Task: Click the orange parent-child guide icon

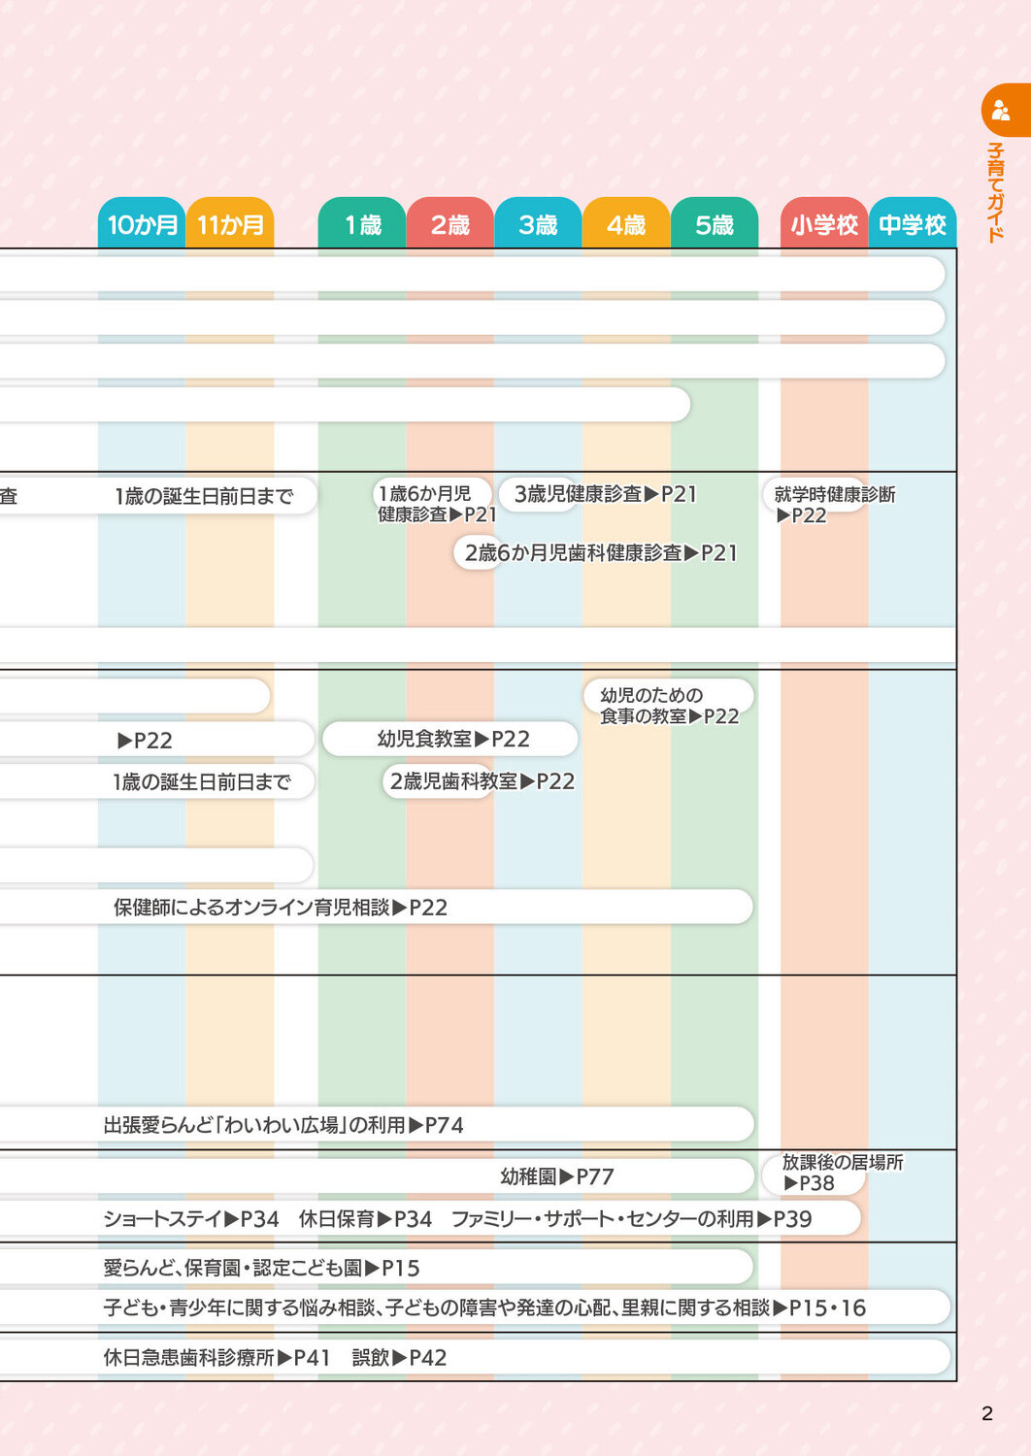Action: point(1001,111)
